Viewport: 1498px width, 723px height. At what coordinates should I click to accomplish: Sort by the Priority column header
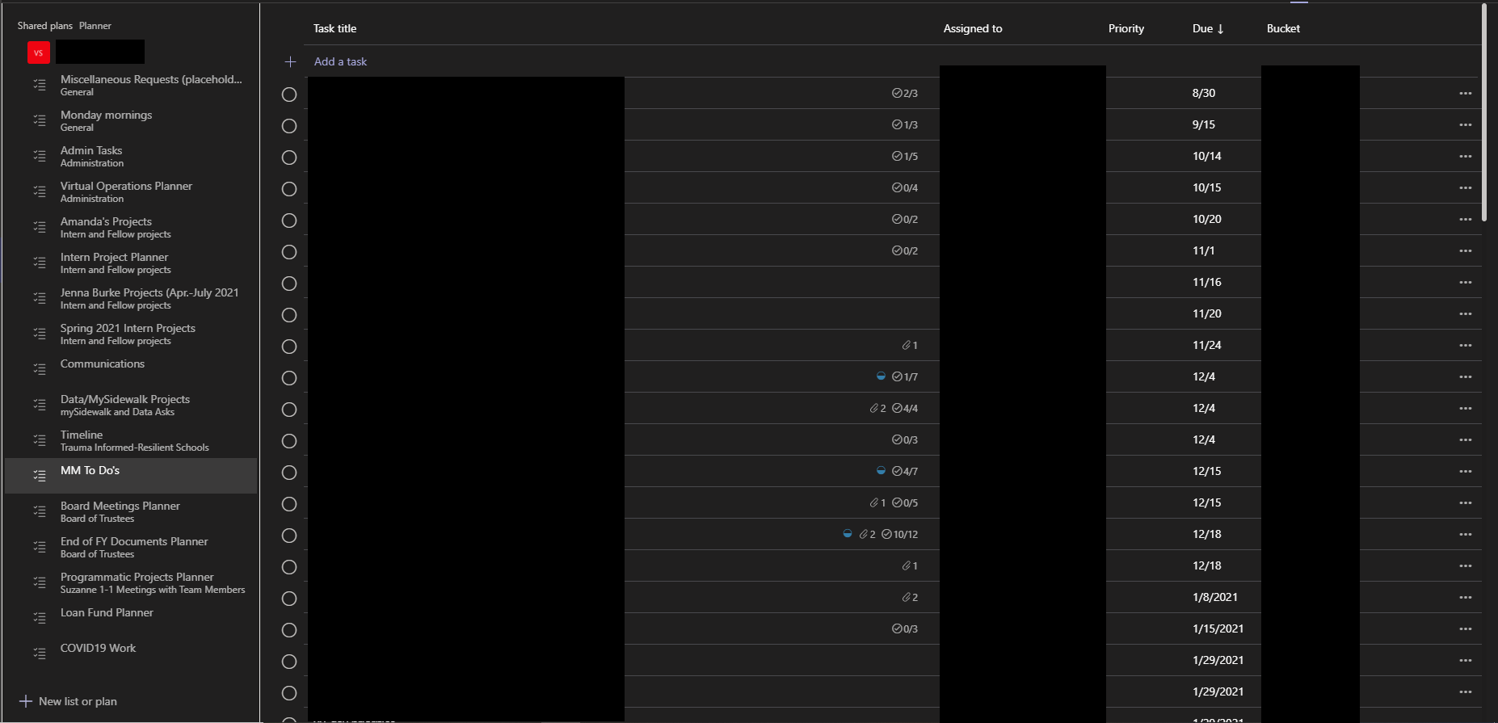1126,29
